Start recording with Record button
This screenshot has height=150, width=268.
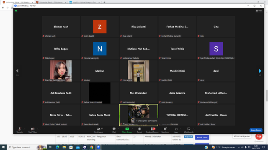coord(139,130)
